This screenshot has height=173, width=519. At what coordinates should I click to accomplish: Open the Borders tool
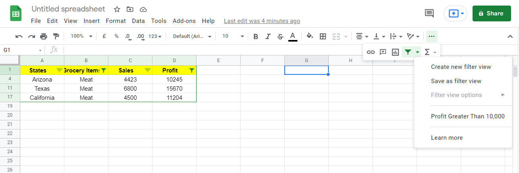323,36
